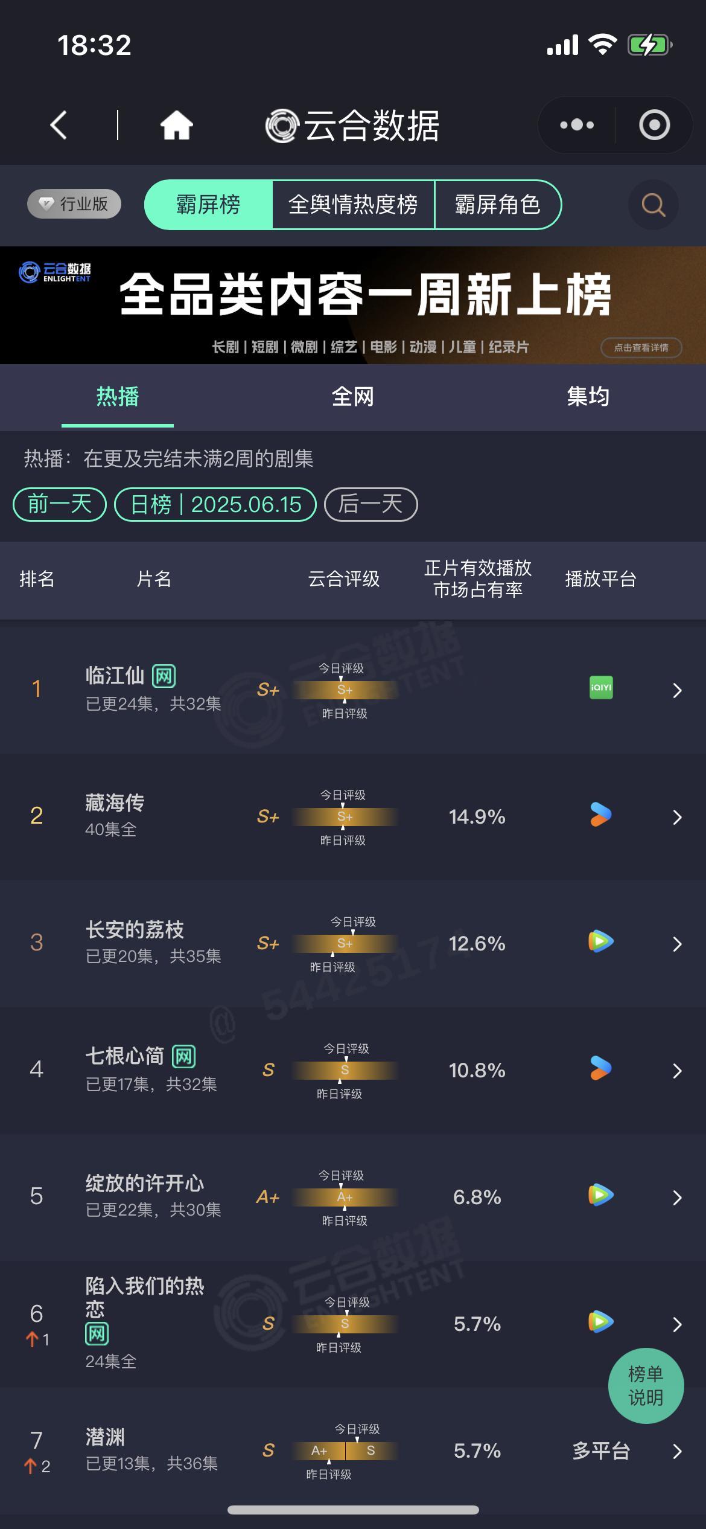Go to the home icon
Screen dimensions: 706x1529
(x=176, y=126)
